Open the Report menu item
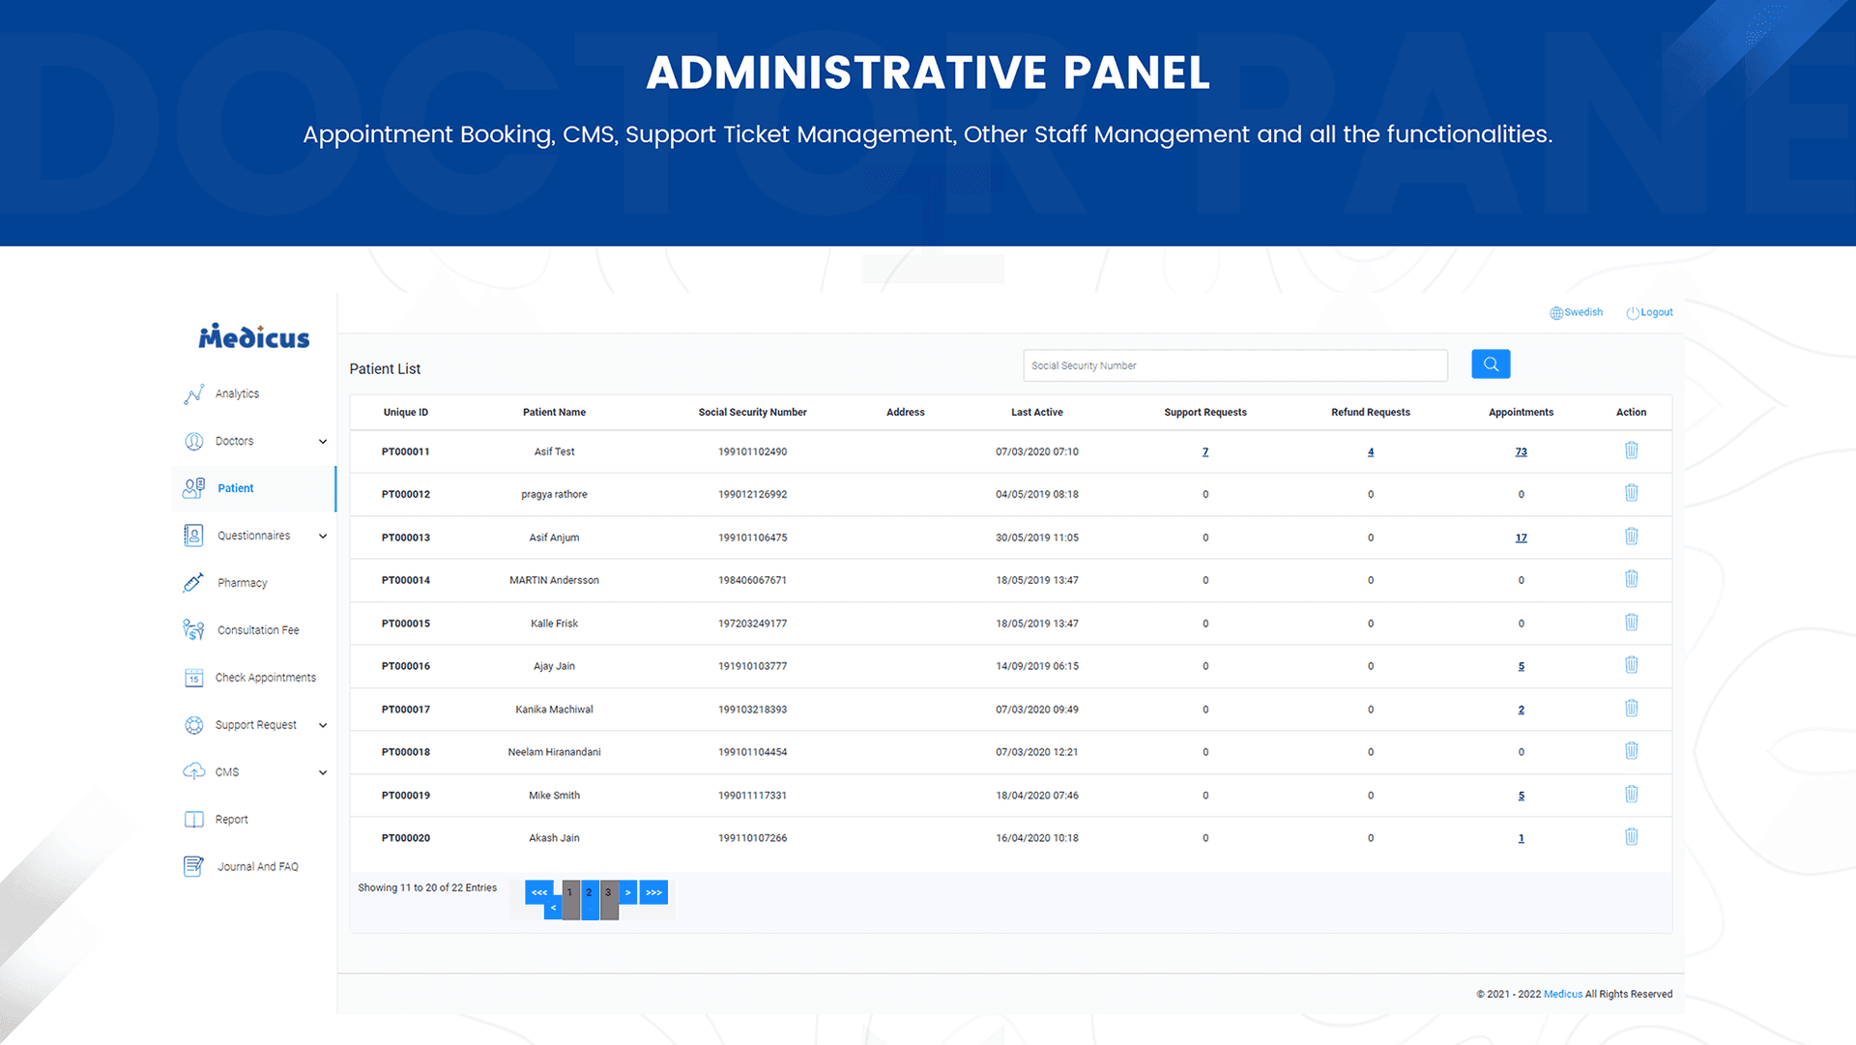The width and height of the screenshot is (1856, 1045). (x=231, y=820)
